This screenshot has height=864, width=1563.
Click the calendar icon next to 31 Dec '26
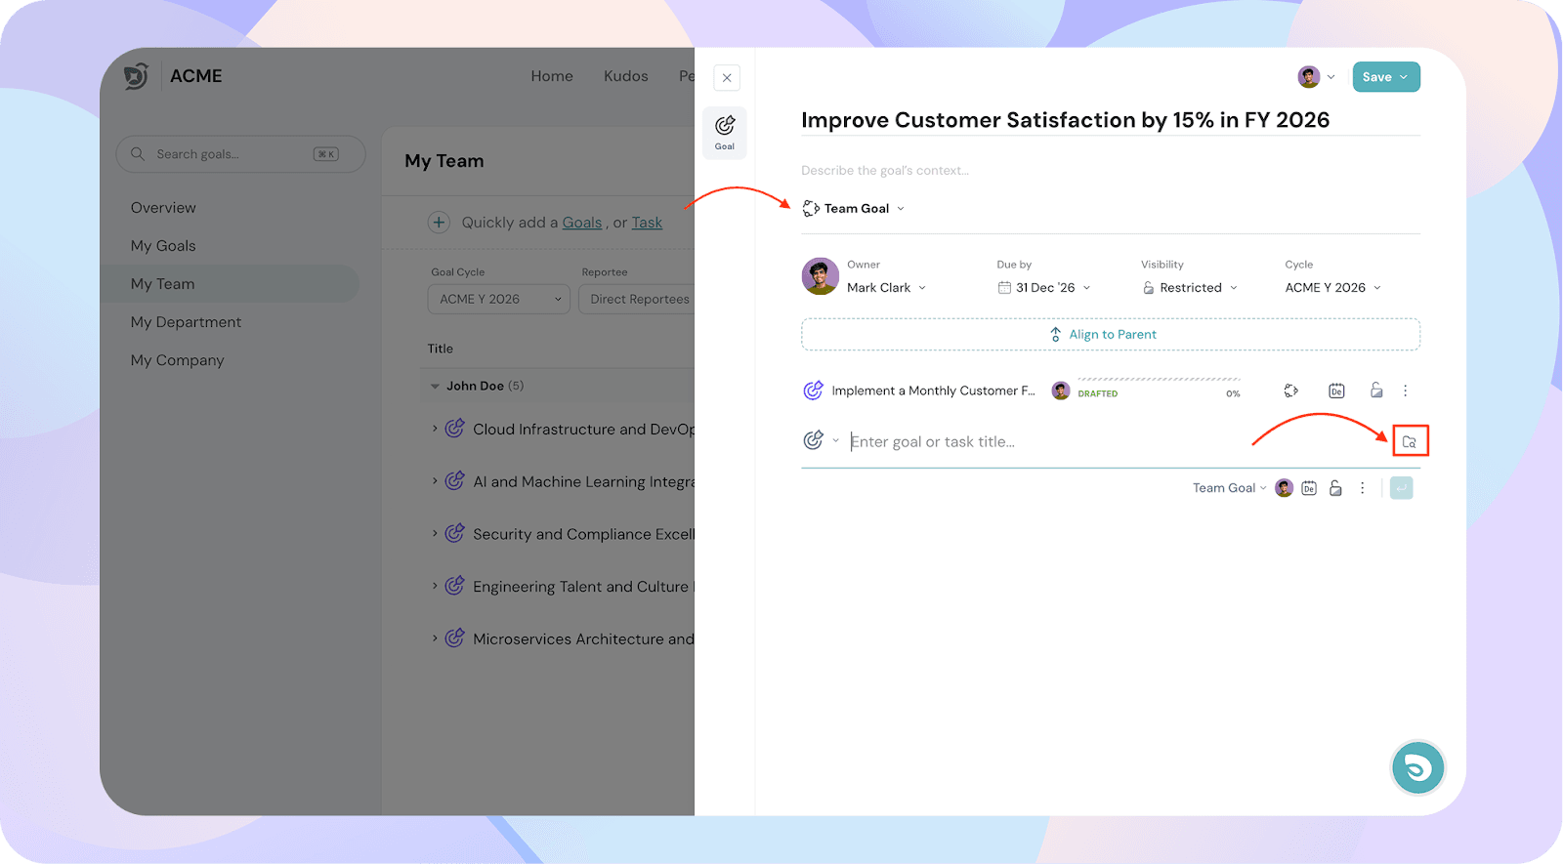pos(1004,288)
